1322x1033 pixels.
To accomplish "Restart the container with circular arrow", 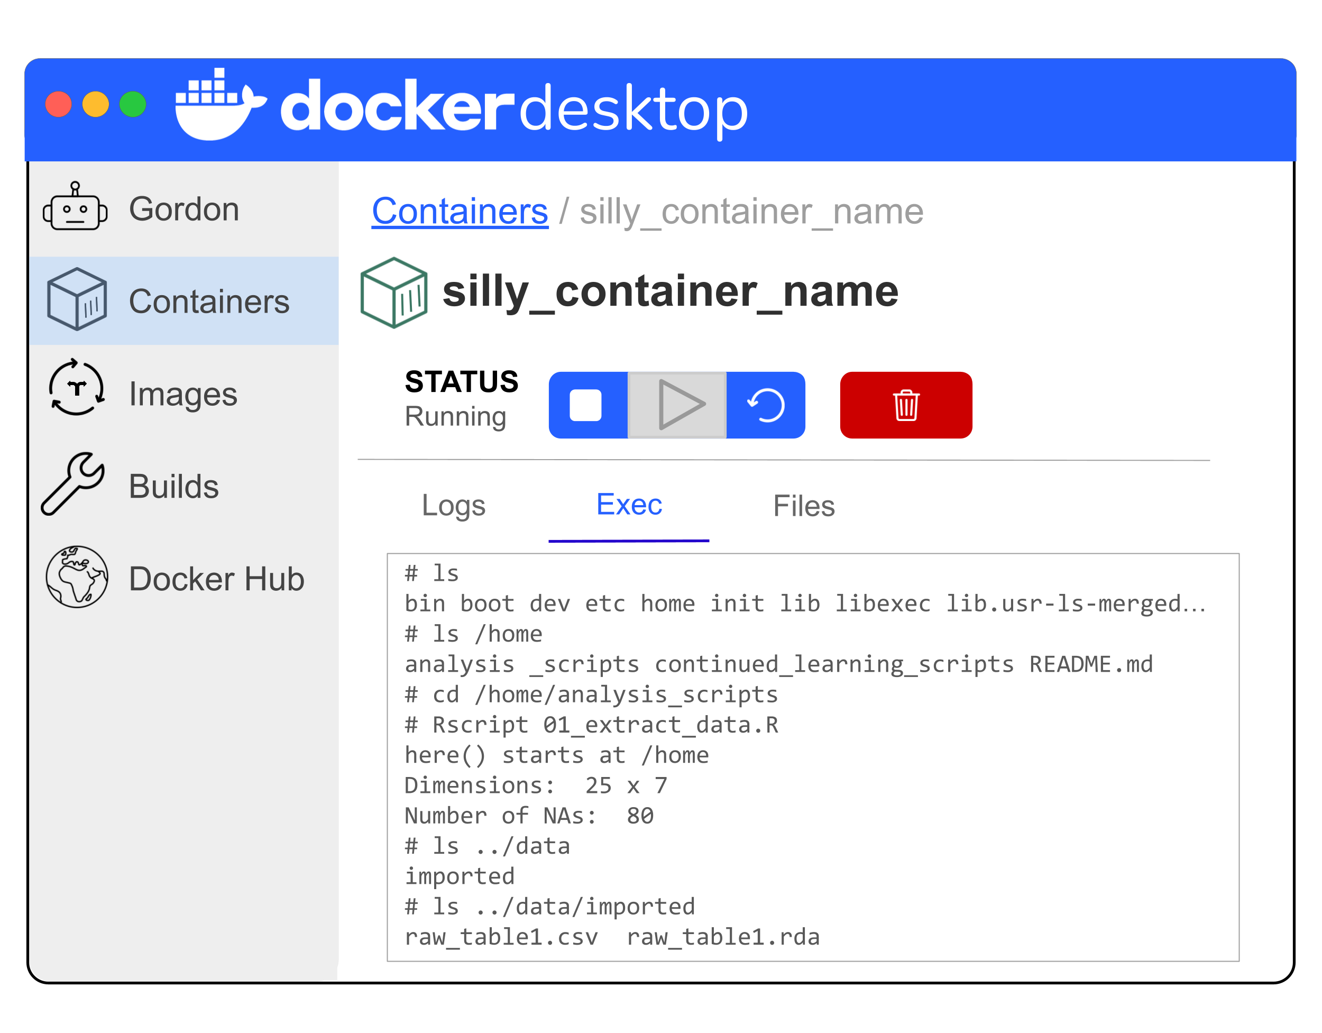I will tap(766, 405).
